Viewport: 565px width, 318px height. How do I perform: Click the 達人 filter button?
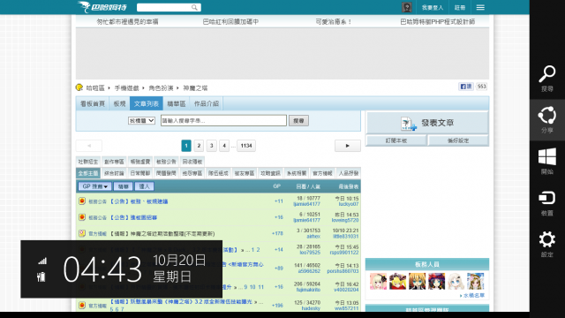pyautogui.click(x=144, y=186)
